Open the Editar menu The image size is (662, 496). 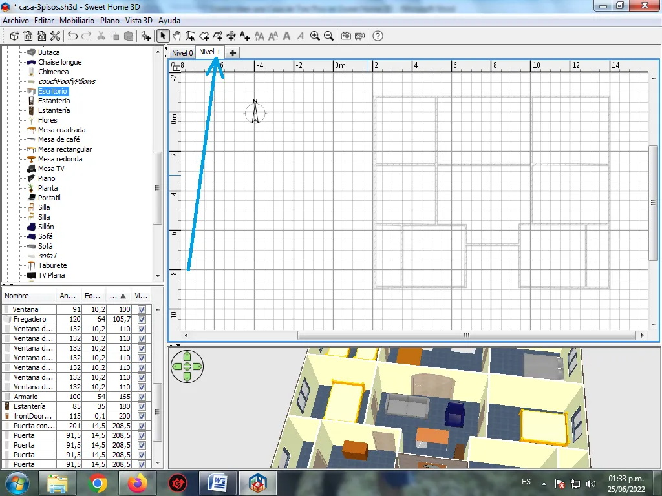44,21
